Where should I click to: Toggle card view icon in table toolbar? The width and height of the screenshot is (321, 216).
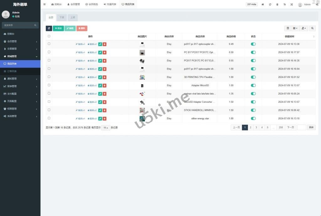tap(288, 28)
